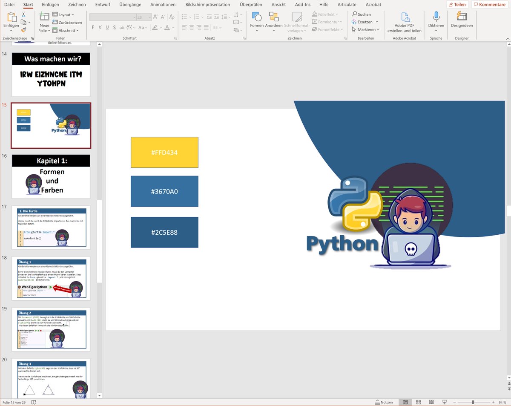Toggle centered text alignment

(x=192, y=27)
